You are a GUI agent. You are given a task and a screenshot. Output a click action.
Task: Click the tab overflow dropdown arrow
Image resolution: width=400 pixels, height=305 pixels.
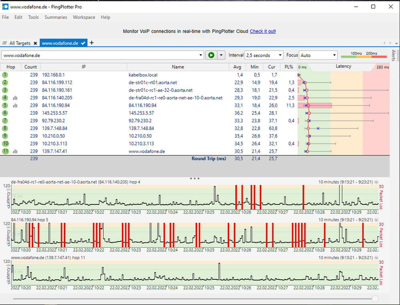coord(396,43)
